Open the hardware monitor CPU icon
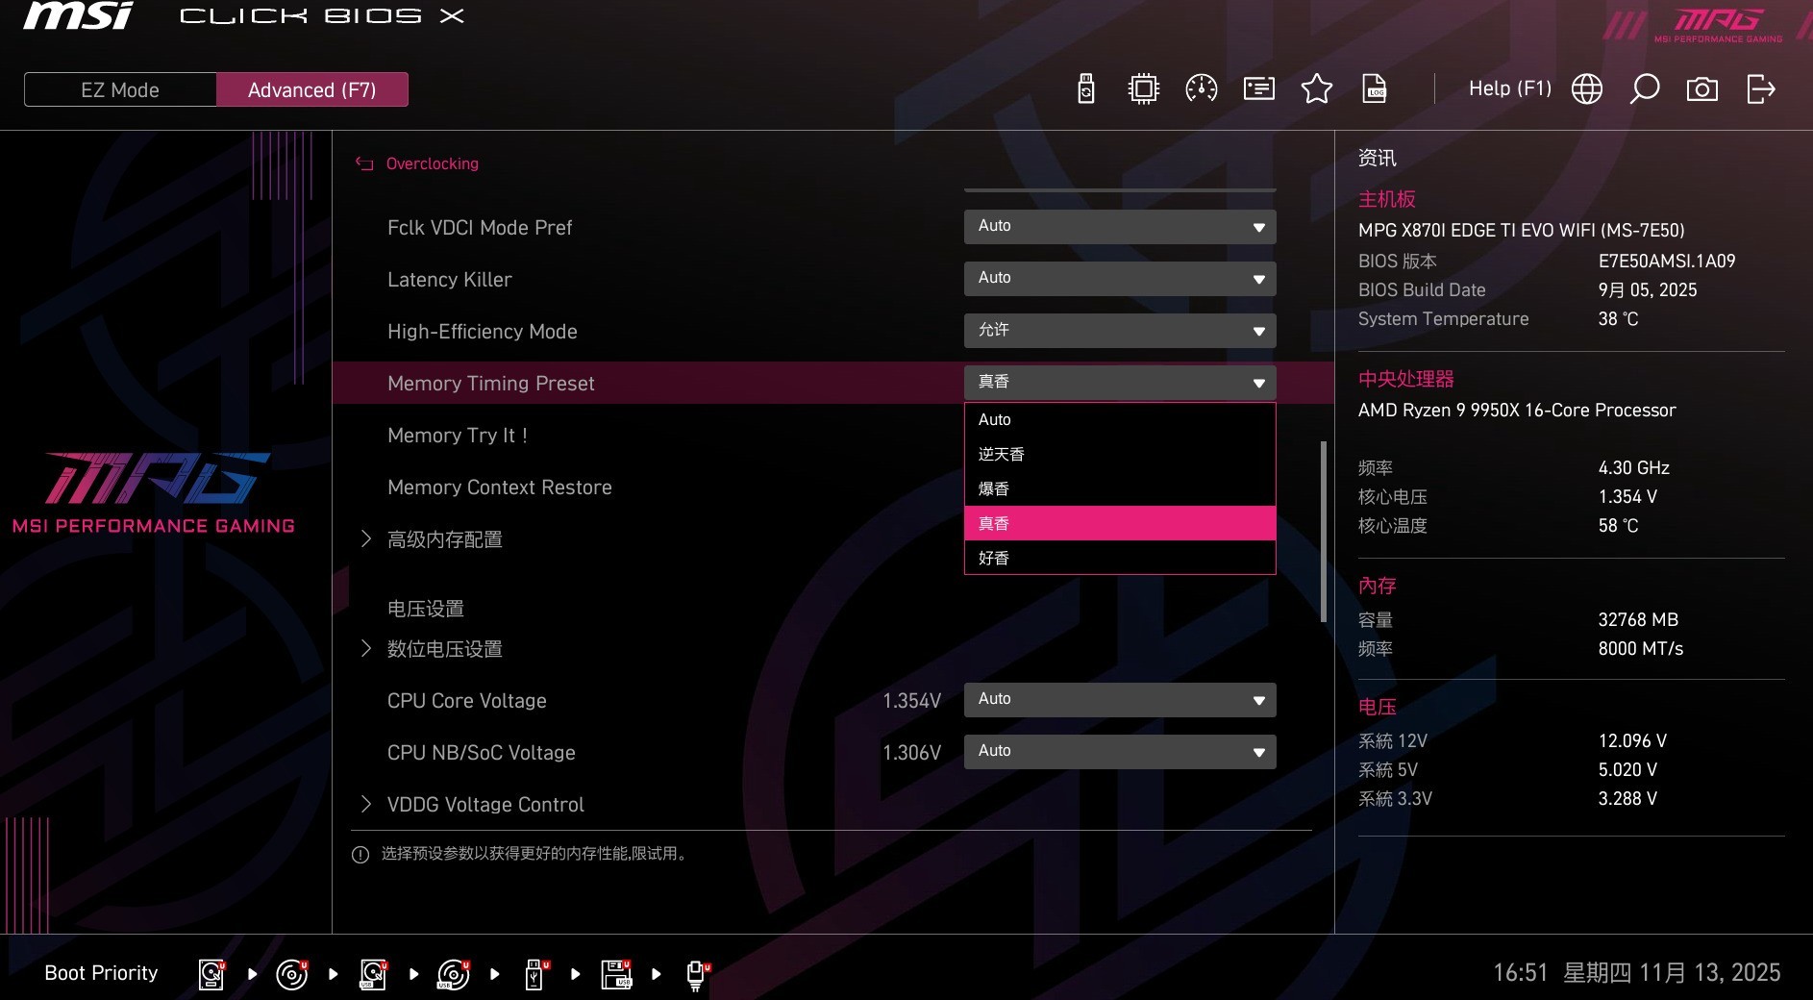The width and height of the screenshot is (1813, 1000). click(1142, 88)
